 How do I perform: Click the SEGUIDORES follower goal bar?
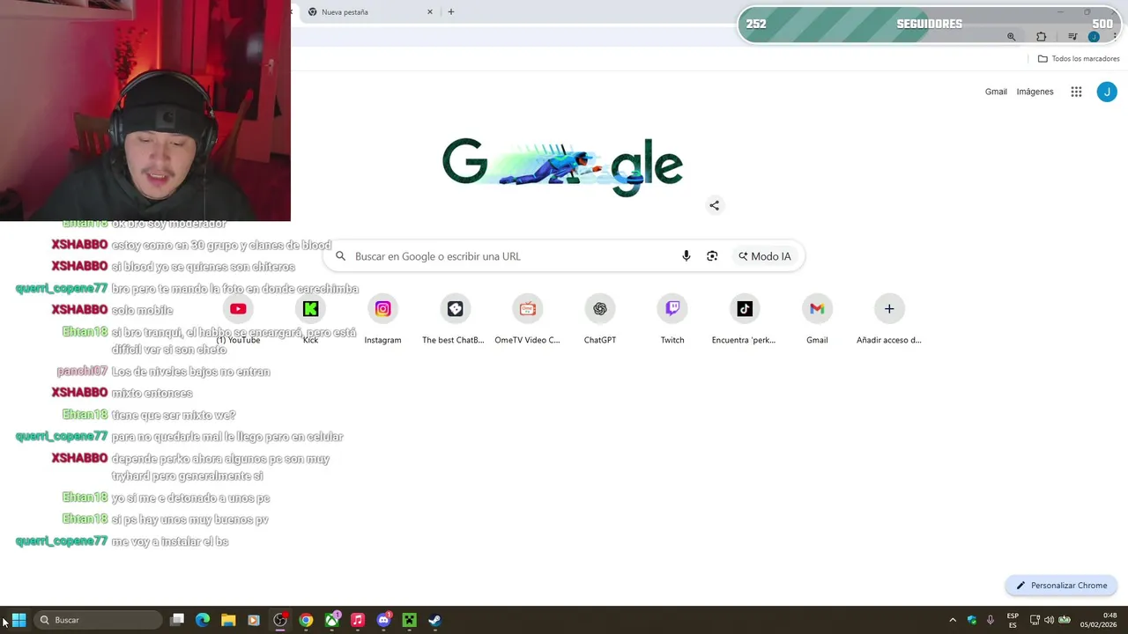point(929,24)
